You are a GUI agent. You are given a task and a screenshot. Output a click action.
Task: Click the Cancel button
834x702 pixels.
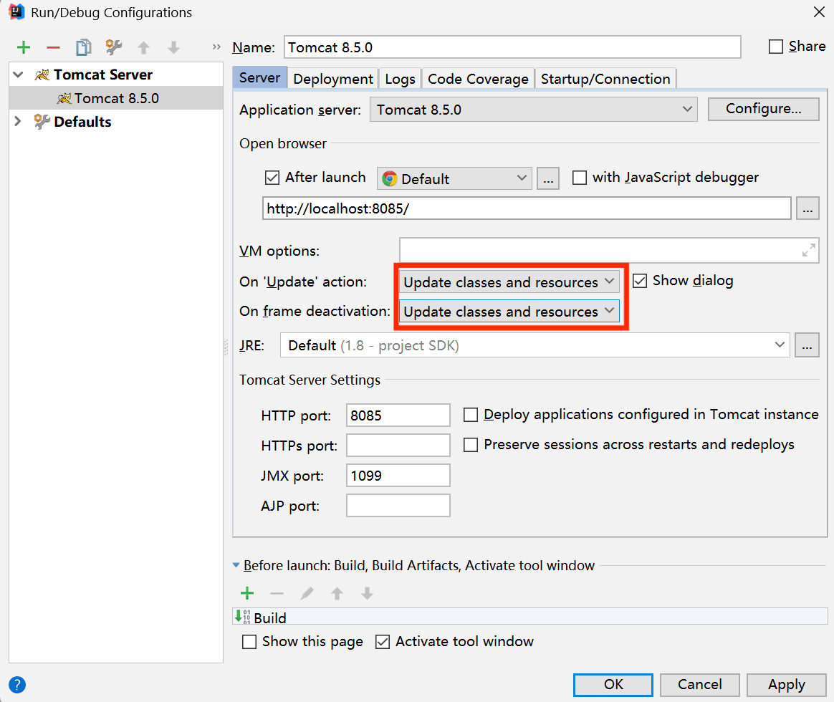point(699,685)
